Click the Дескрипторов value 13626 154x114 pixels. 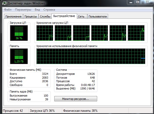tap(91, 74)
